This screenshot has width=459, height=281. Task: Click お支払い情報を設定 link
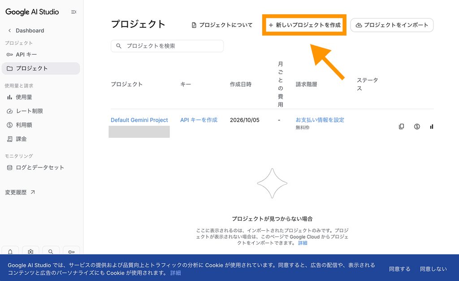(320, 120)
